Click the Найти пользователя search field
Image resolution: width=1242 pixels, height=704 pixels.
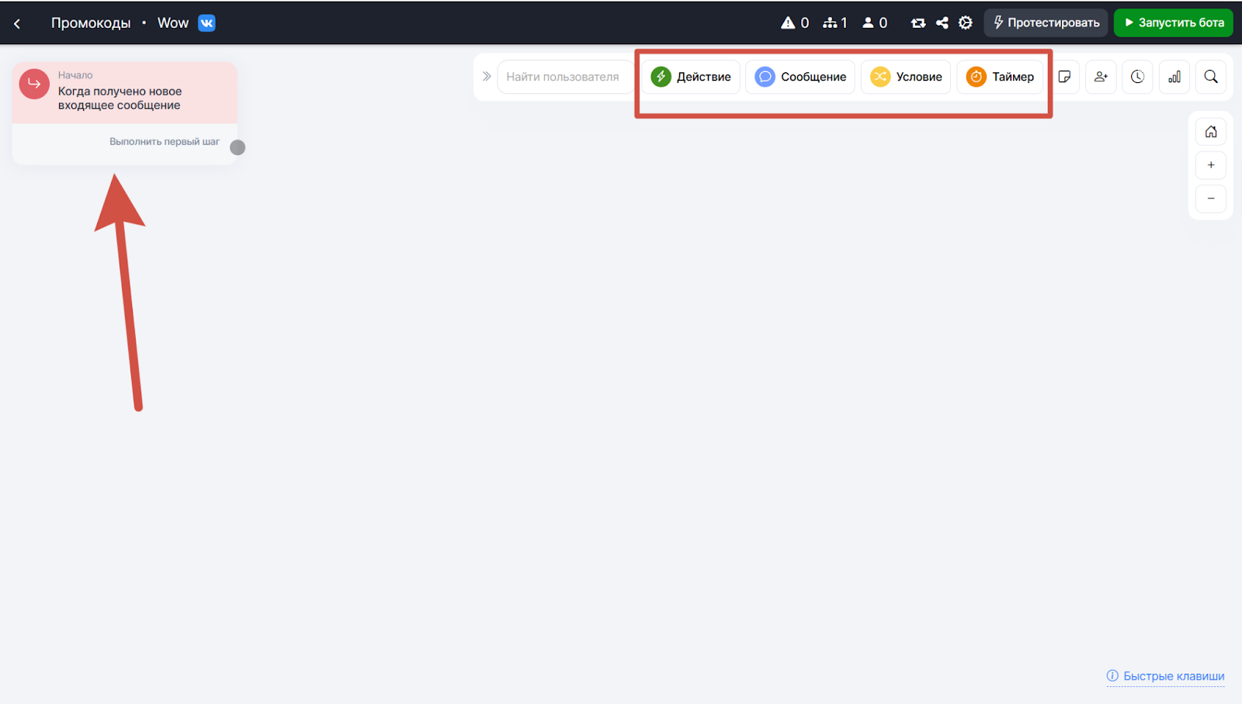point(564,77)
